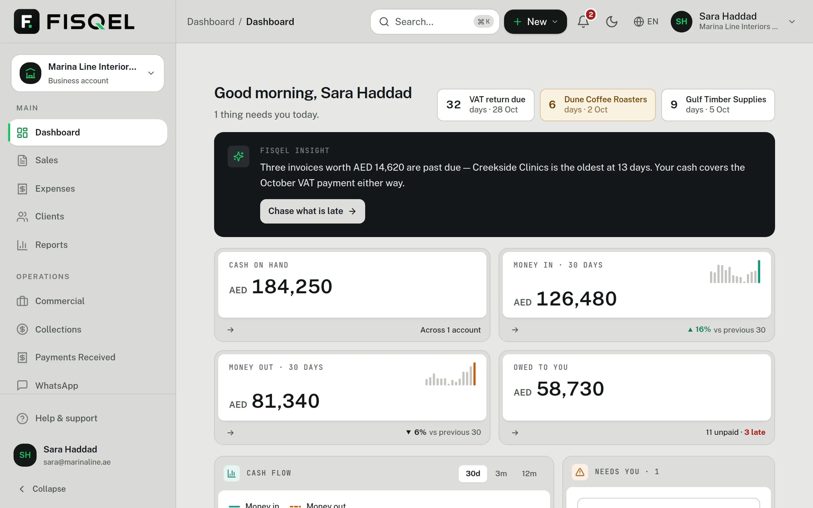813x508 pixels.
Task: Click the Fisqel Insight sparkle icon
Action: pos(238,156)
